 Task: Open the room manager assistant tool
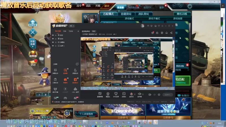pyautogui.click(x=75, y=71)
